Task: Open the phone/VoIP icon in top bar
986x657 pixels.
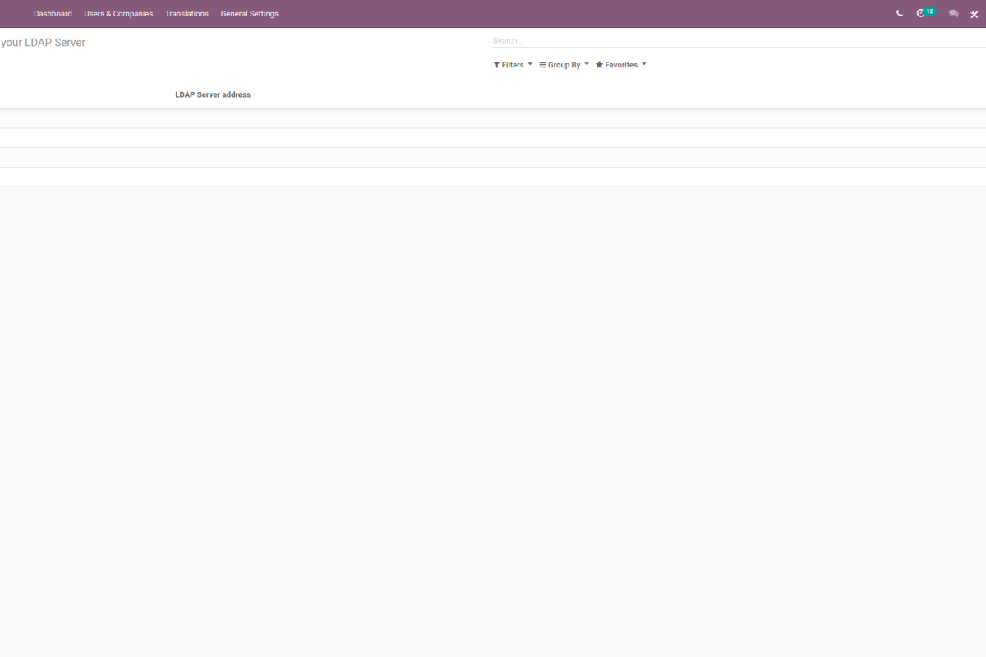Action: tap(899, 14)
